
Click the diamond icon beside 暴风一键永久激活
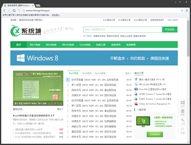coord(136,79)
